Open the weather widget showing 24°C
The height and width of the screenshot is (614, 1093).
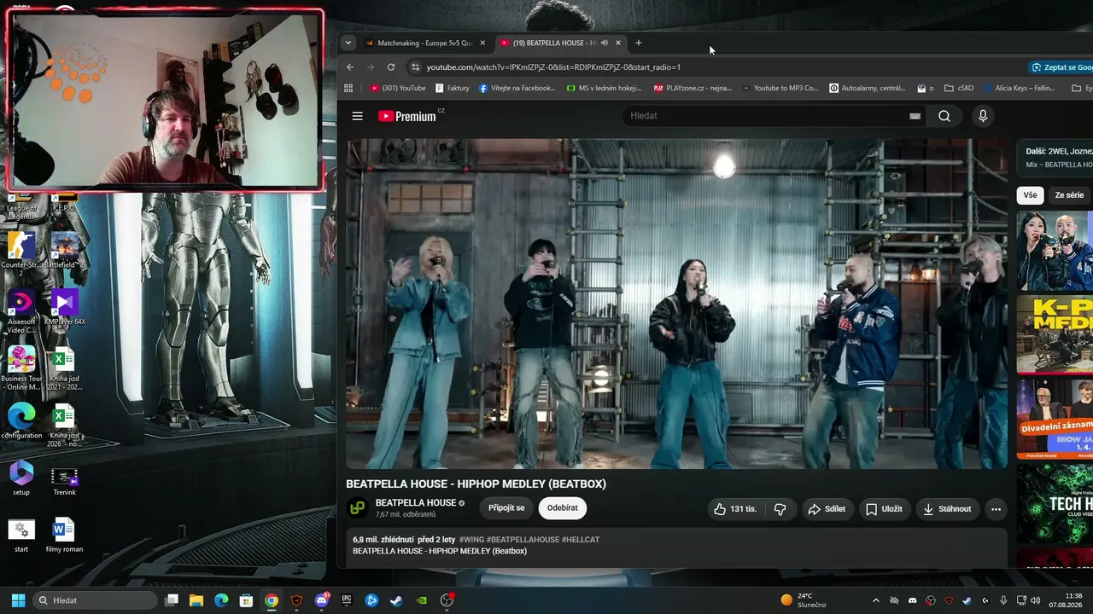click(x=804, y=600)
